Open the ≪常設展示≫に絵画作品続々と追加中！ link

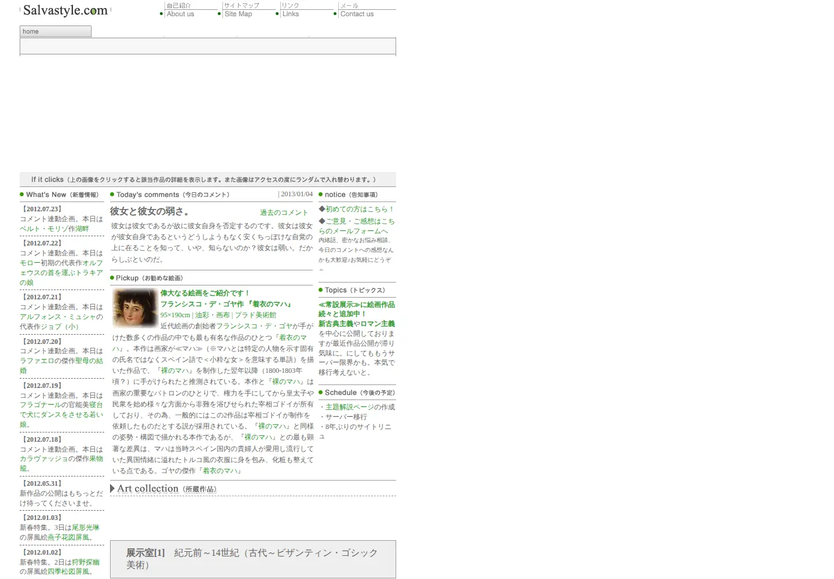(x=357, y=309)
